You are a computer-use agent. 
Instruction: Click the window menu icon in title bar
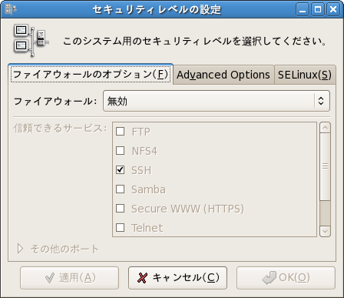tap(10, 9)
